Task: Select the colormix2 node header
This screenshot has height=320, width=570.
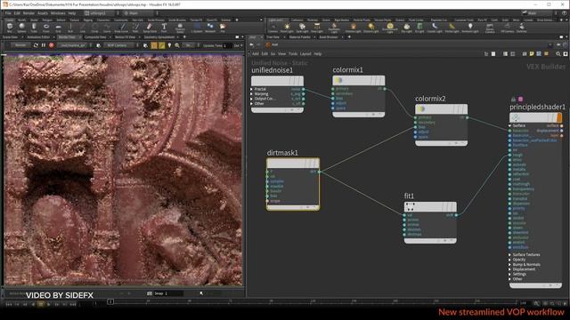Action: click(442, 109)
